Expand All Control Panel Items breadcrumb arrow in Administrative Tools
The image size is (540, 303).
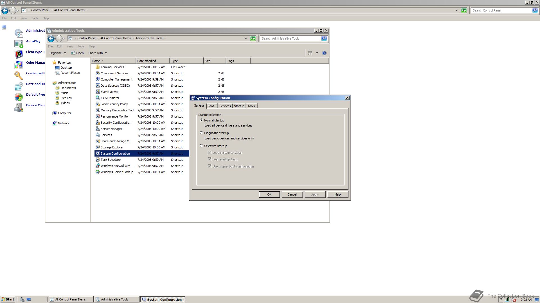coord(133,38)
